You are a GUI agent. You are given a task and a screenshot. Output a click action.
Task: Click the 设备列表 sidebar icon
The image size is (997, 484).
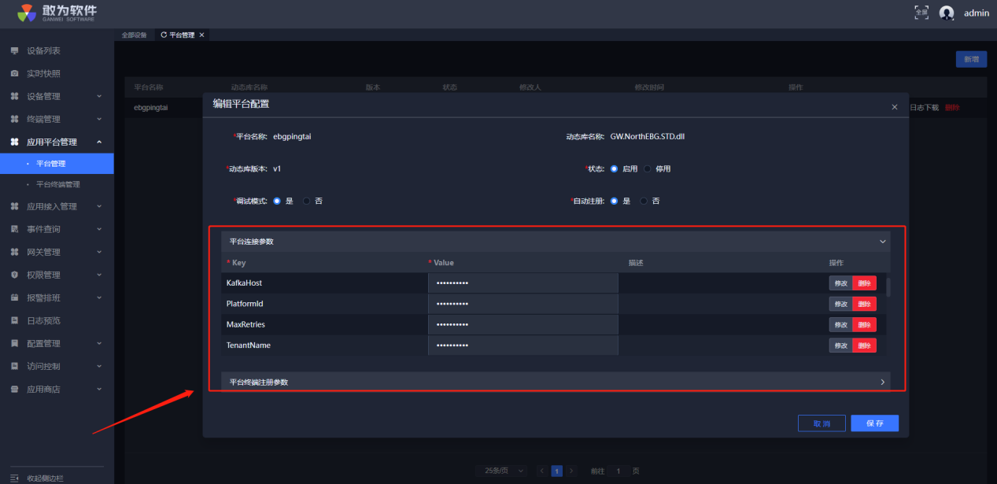coord(14,50)
